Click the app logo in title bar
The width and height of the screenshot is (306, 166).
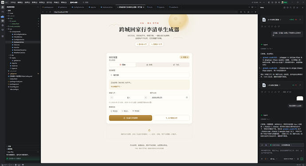[3, 2]
